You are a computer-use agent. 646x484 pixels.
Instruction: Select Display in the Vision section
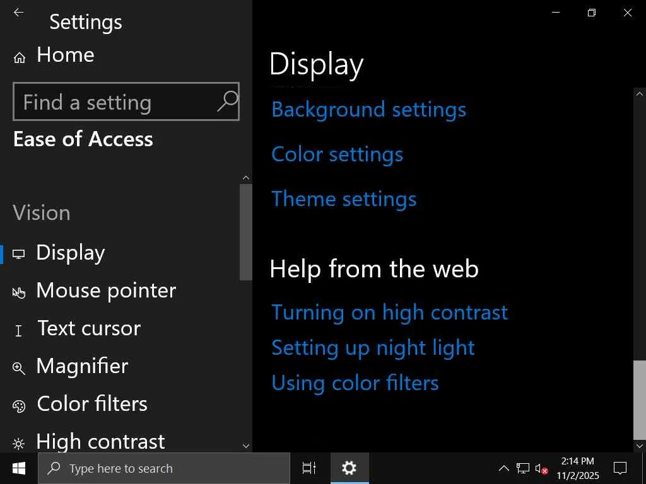pos(71,253)
